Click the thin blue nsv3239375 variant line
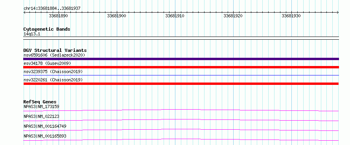The width and height of the screenshot is (350, 145). click(x=181, y=75)
